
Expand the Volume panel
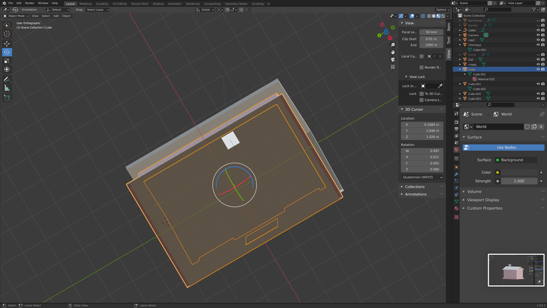point(474,191)
